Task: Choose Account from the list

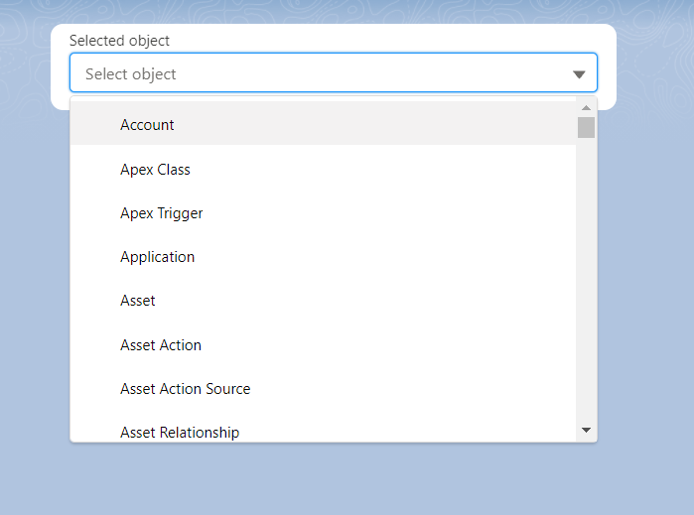Action: [x=323, y=124]
